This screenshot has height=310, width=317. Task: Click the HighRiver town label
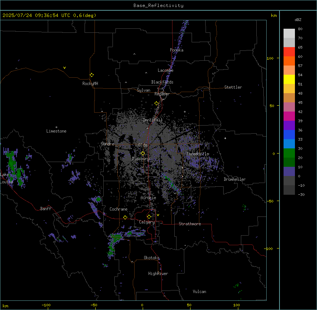tap(158, 274)
